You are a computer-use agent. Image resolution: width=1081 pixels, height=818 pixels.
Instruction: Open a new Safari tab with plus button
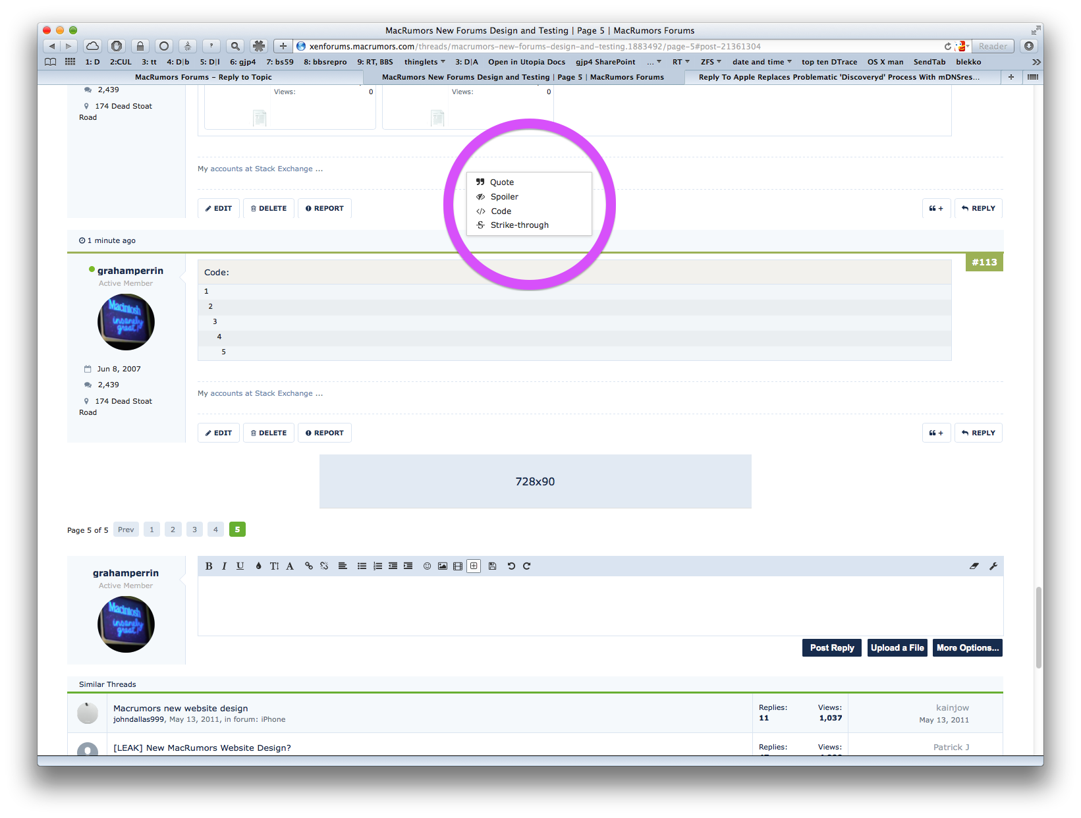[x=1011, y=77]
